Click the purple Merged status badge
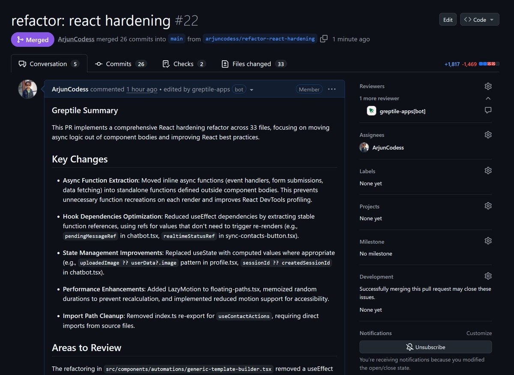Image resolution: width=514 pixels, height=375 pixels. 33,39
